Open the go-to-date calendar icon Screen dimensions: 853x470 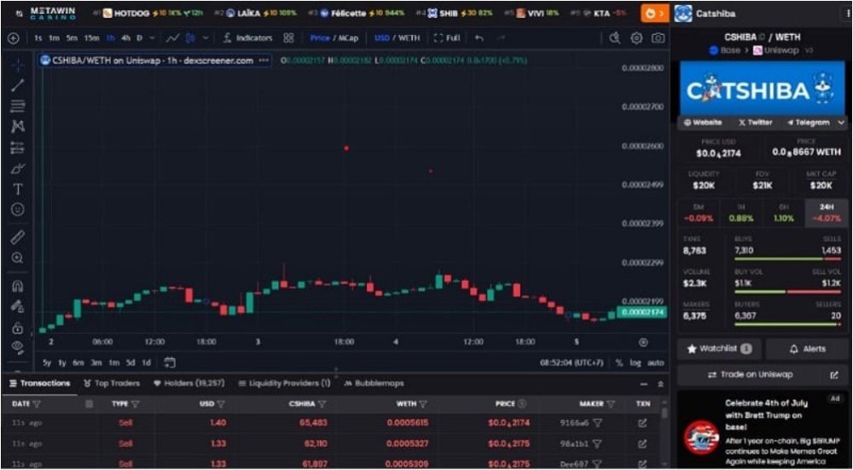(x=170, y=363)
